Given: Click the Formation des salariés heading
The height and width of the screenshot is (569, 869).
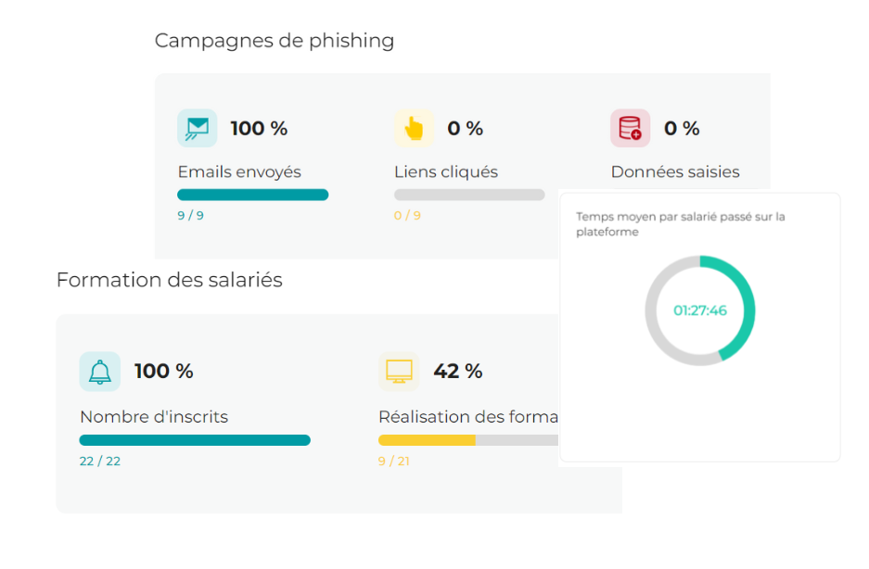Looking at the screenshot, I should point(169,280).
